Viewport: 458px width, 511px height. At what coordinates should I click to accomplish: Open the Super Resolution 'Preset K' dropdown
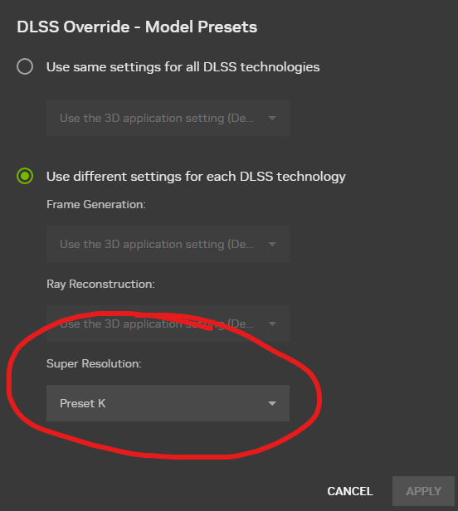168,403
